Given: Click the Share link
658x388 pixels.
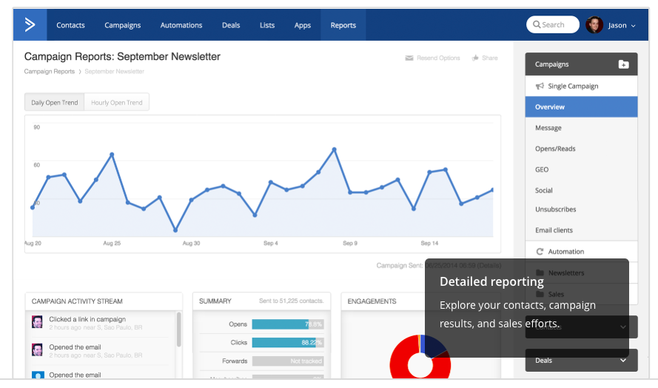Looking at the screenshot, I should [490, 58].
